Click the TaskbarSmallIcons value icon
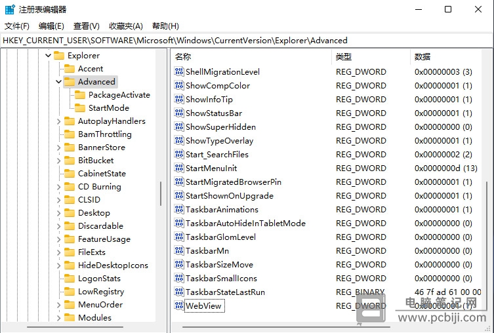Viewport: 494px width, 333px height. 179,278
